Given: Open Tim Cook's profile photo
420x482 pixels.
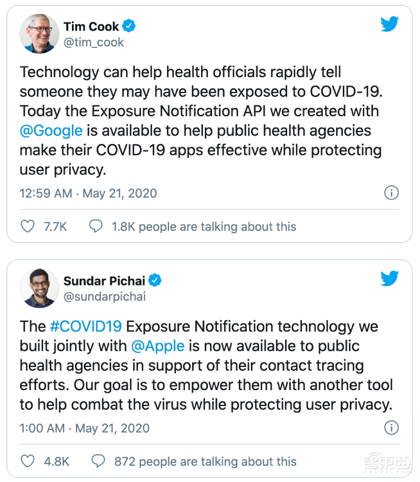Looking at the screenshot, I should (39, 34).
